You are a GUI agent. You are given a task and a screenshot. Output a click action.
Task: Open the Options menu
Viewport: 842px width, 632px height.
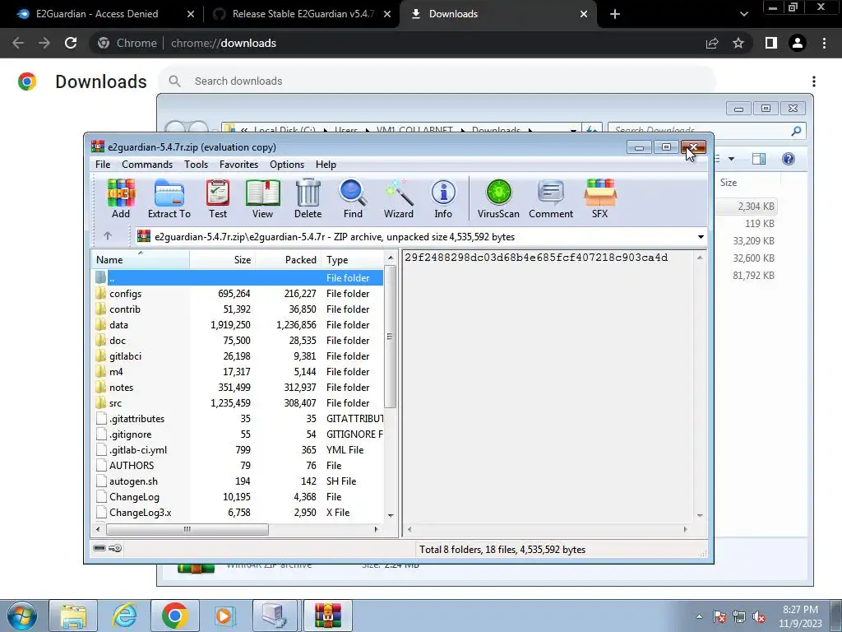coord(287,165)
